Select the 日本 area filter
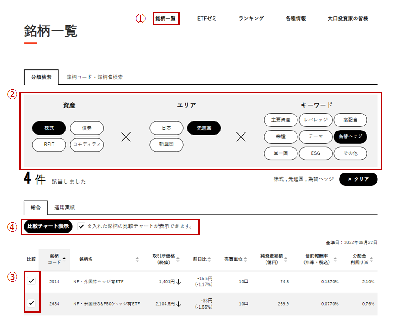The height and width of the screenshot is (319, 393). click(x=166, y=128)
